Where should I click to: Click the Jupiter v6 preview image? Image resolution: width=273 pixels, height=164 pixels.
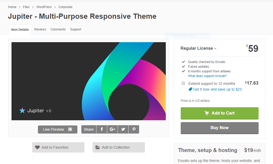tap(88, 81)
